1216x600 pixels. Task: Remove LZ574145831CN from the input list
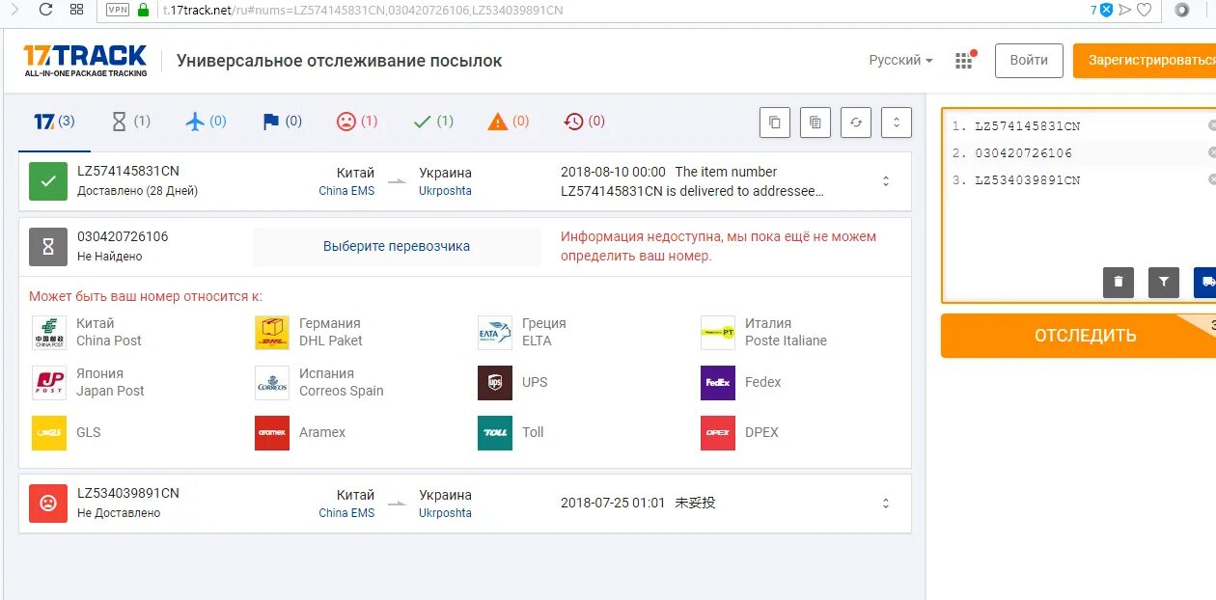click(x=1212, y=125)
